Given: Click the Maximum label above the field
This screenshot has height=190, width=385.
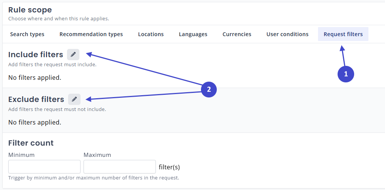Looking at the screenshot, I should point(97,155).
